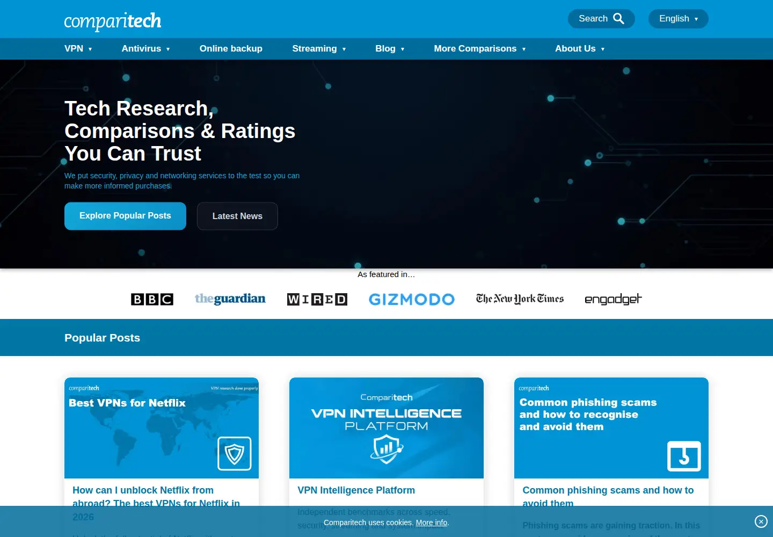The image size is (773, 537).
Task: Open 'VPN Intelligence Platform' title link
Action: click(356, 490)
